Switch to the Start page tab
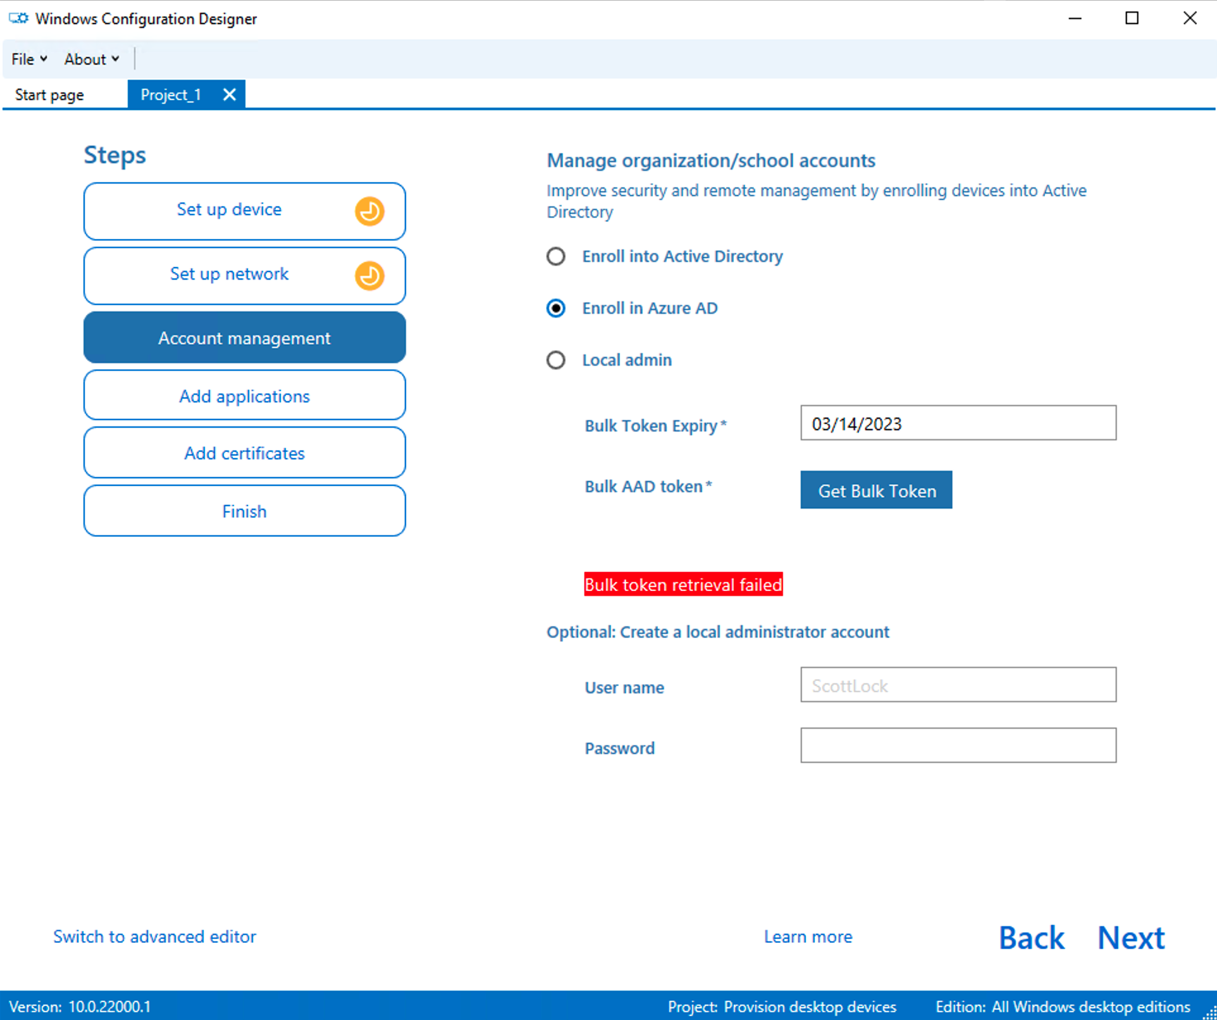The width and height of the screenshot is (1217, 1020). click(x=49, y=94)
